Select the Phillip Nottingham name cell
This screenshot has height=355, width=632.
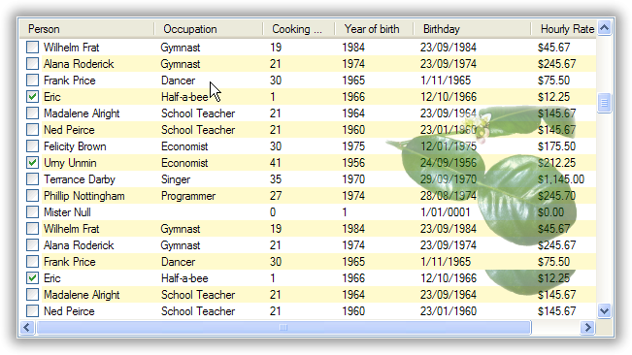pyautogui.click(x=83, y=196)
